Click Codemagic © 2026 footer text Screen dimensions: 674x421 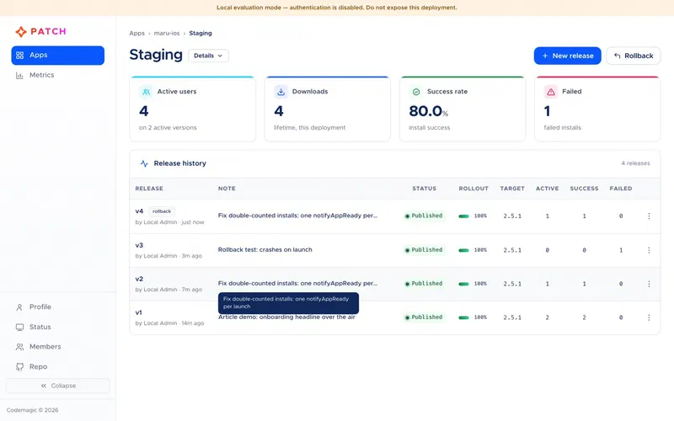32,410
